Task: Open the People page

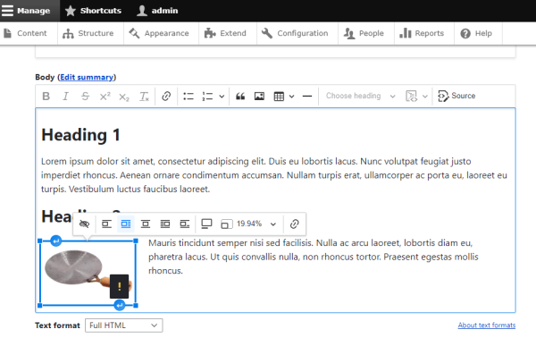Action: pyautogui.click(x=364, y=33)
